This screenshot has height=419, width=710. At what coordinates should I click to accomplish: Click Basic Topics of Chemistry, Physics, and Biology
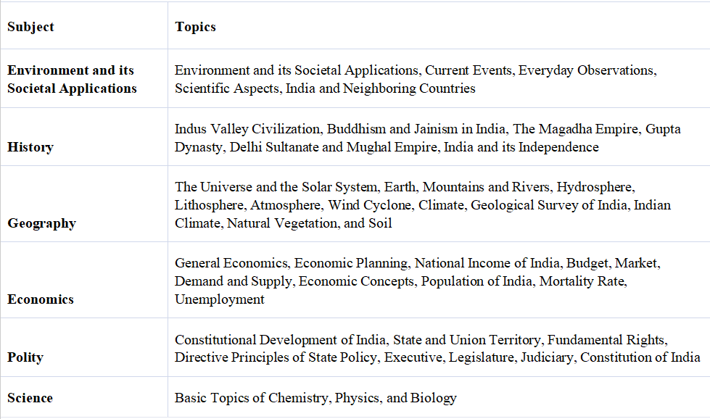[315, 398]
